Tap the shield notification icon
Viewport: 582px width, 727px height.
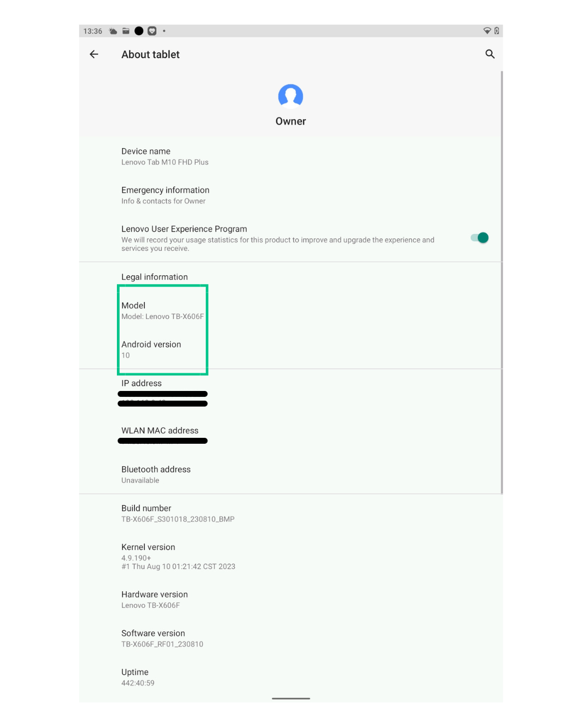pyautogui.click(x=152, y=31)
